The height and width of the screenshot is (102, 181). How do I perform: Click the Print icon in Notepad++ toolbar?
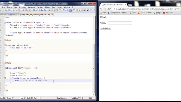pos(19,10)
